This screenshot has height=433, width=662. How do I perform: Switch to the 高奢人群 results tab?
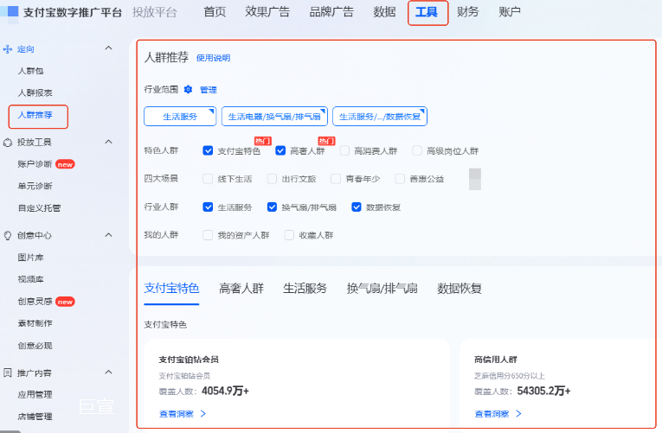241,289
